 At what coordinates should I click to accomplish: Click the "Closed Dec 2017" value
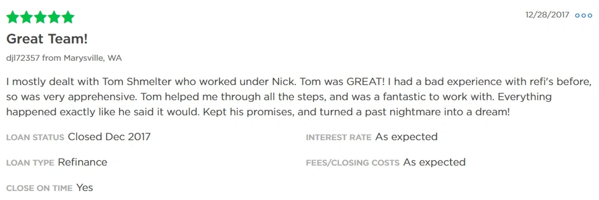[x=109, y=137]
